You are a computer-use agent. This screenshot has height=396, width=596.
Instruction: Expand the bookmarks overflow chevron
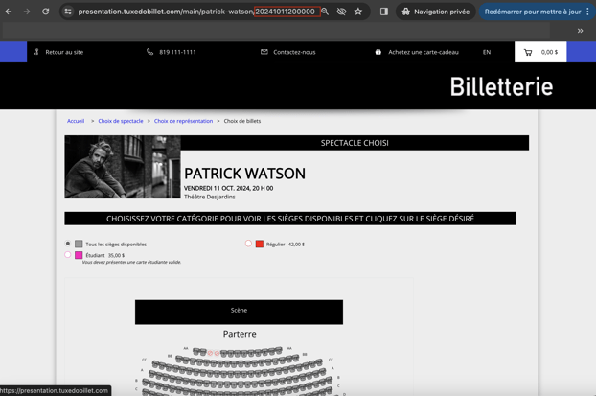[x=580, y=31]
